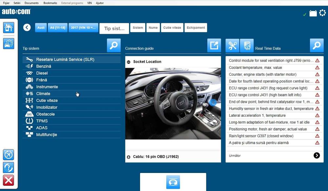Image resolution: width=328 pixels, height=191 pixels.
Task: Search Real Time Data with the magnifier
Action: [317, 45]
